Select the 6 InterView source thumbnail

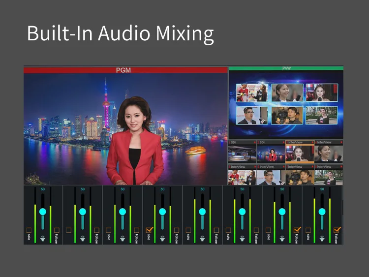pyautogui.click(x=271, y=177)
